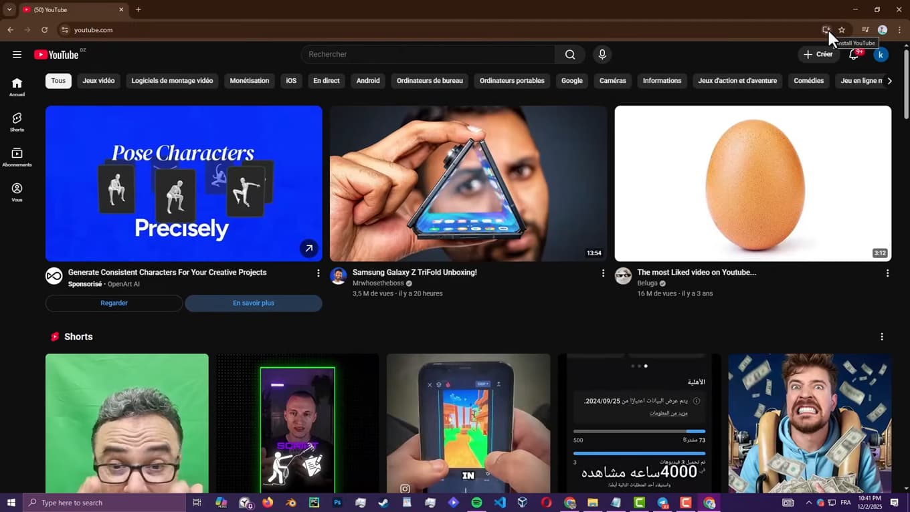Open the egg video thumbnail

[753, 184]
